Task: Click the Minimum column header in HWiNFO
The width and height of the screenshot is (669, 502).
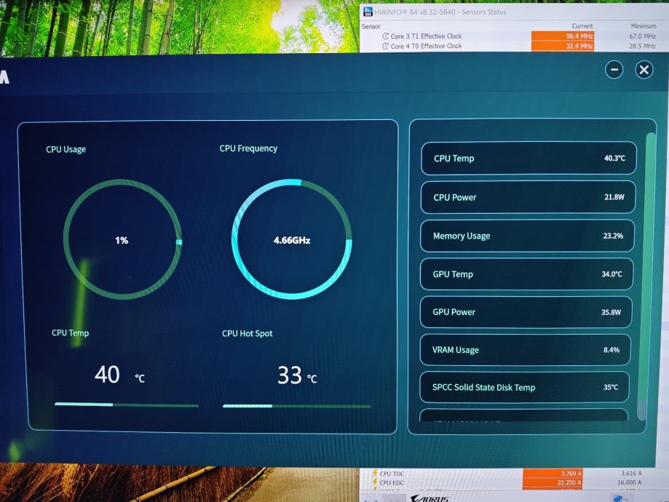Action: click(643, 26)
